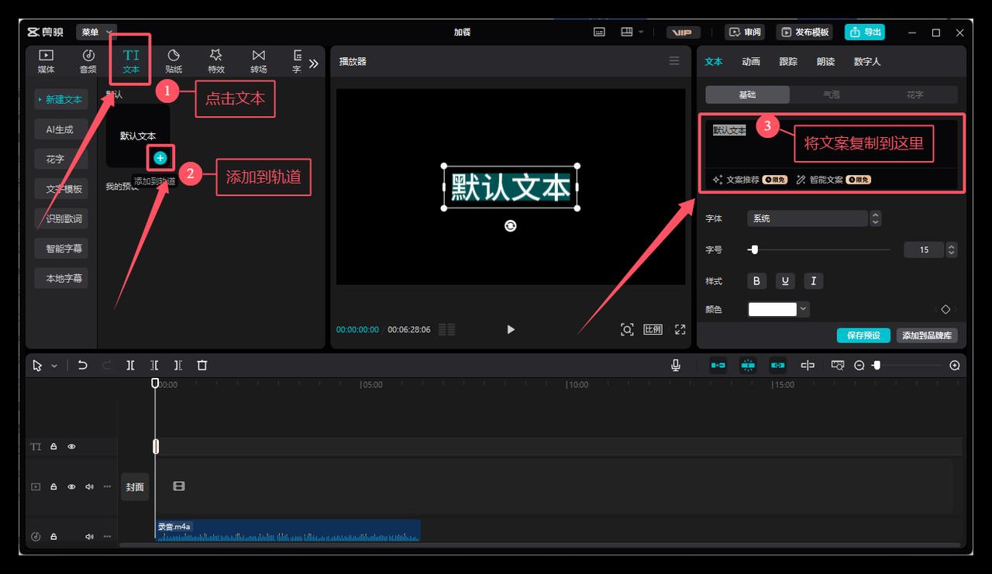Open the 转场 (transitions) panel
The image size is (992, 574).
point(258,61)
